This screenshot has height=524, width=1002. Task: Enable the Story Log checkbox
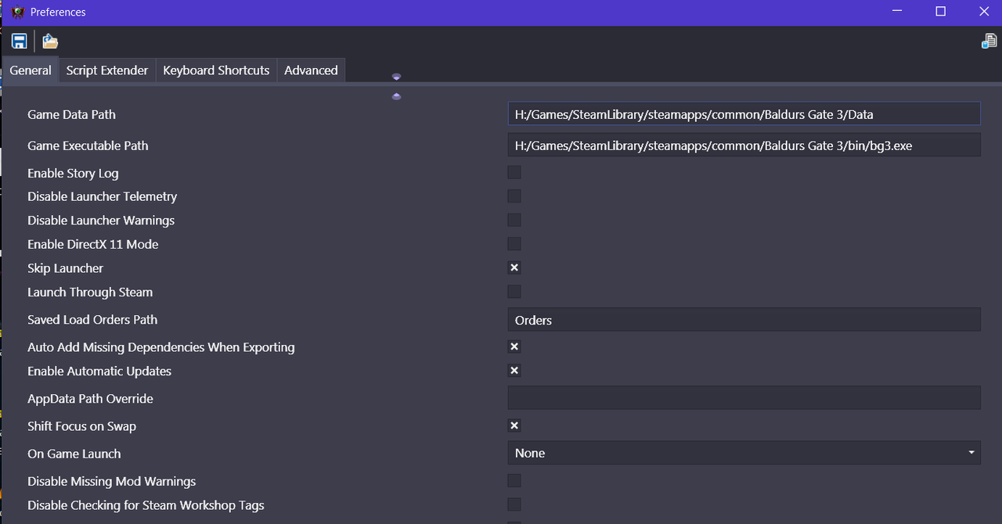coord(514,173)
